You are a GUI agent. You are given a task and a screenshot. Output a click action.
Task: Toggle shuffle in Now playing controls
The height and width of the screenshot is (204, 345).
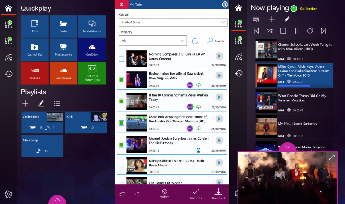(270, 31)
